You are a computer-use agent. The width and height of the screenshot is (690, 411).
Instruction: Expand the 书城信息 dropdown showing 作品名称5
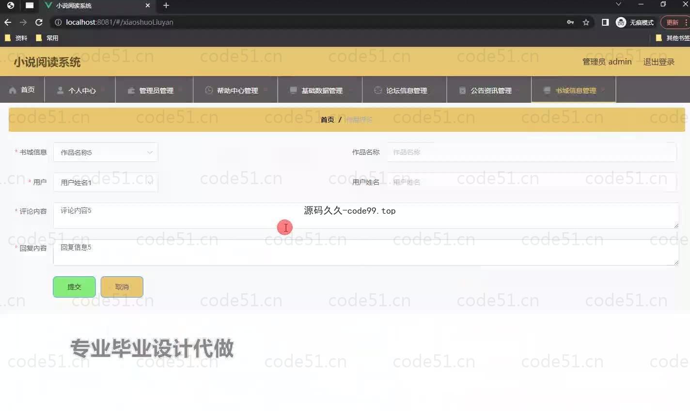coord(106,152)
